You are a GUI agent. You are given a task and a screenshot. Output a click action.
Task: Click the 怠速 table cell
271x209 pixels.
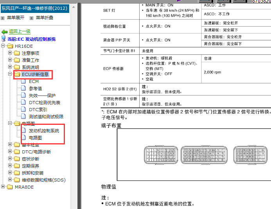coord(236,58)
